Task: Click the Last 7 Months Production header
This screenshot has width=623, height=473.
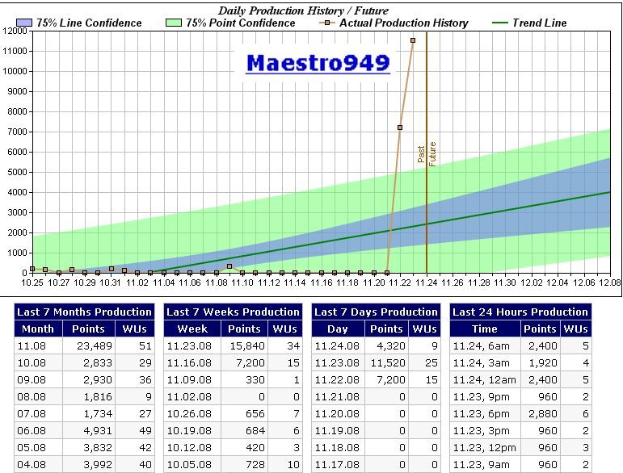Action: (x=85, y=312)
